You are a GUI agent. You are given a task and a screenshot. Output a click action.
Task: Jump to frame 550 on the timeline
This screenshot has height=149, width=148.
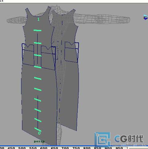[x=33, y=148]
